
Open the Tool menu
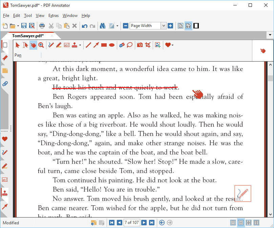tap(28, 16)
